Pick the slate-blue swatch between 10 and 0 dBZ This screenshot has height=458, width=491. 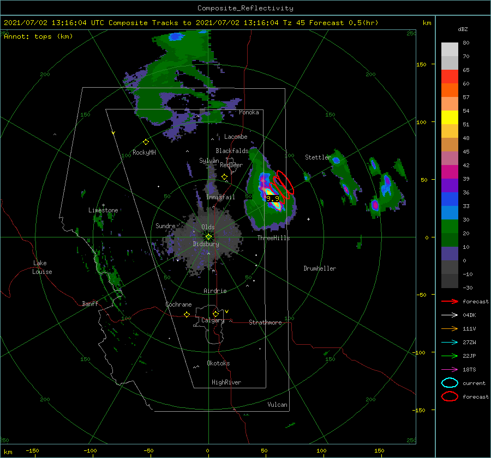click(x=450, y=254)
